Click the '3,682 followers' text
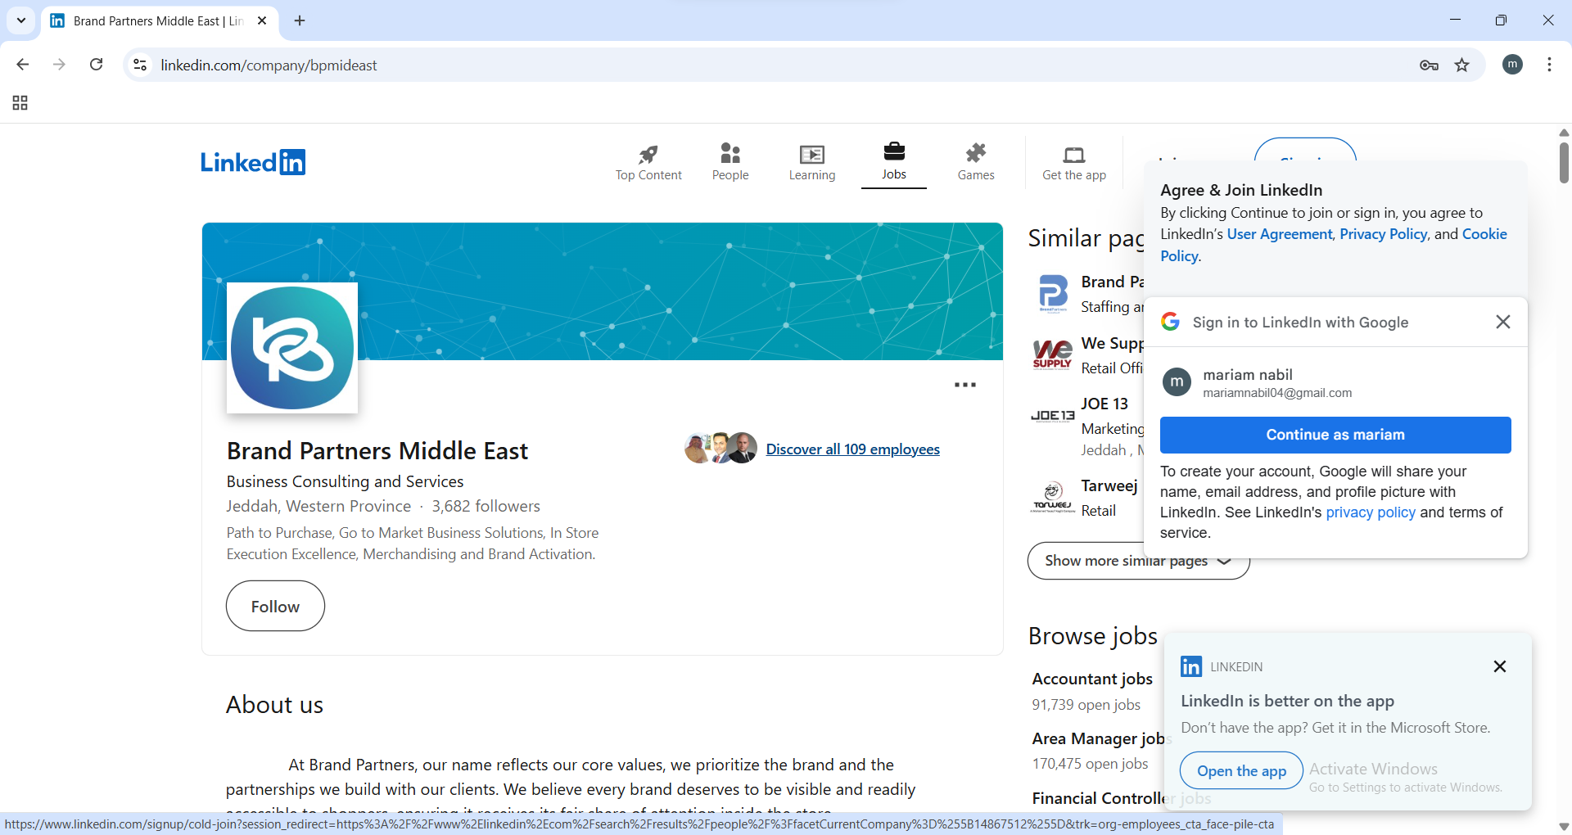This screenshot has height=835, width=1572. (486, 506)
